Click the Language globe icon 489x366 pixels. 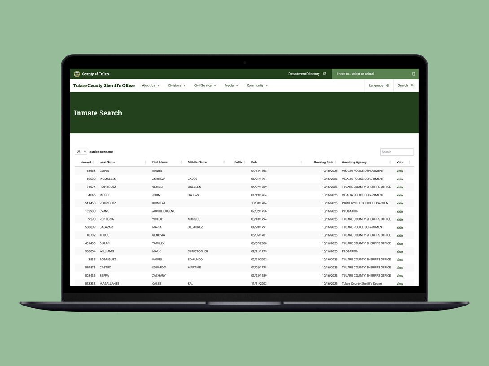[x=388, y=85]
